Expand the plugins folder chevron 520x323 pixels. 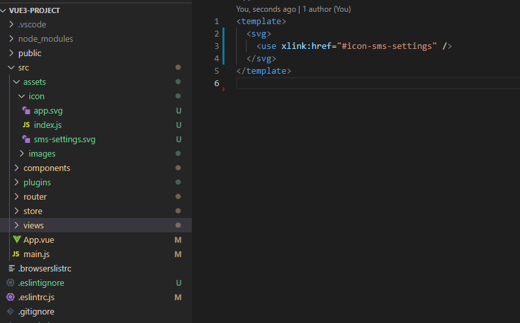(16, 182)
